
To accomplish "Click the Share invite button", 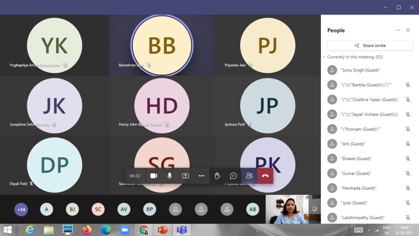I will click(x=369, y=46).
